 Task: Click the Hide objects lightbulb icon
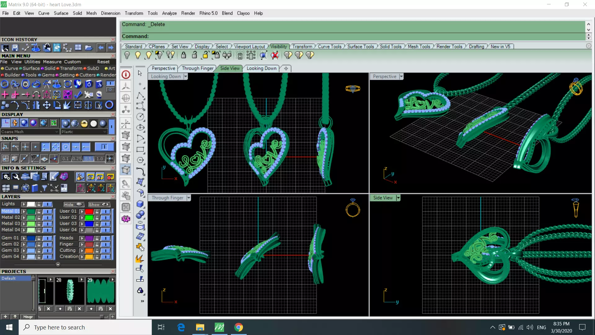(x=127, y=55)
